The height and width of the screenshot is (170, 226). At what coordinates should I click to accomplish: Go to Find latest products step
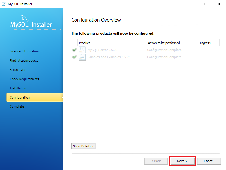(24, 61)
